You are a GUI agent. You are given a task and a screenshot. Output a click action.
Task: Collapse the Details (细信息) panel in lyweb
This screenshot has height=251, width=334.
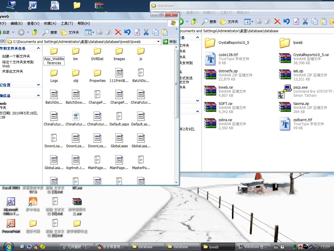coord(38,95)
